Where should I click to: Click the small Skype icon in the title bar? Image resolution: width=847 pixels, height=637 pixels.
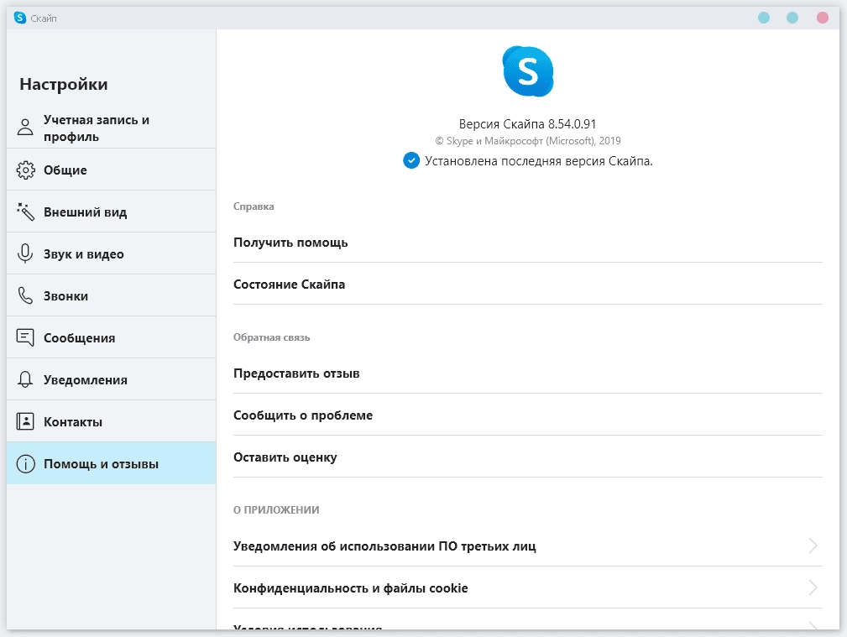[x=20, y=18]
